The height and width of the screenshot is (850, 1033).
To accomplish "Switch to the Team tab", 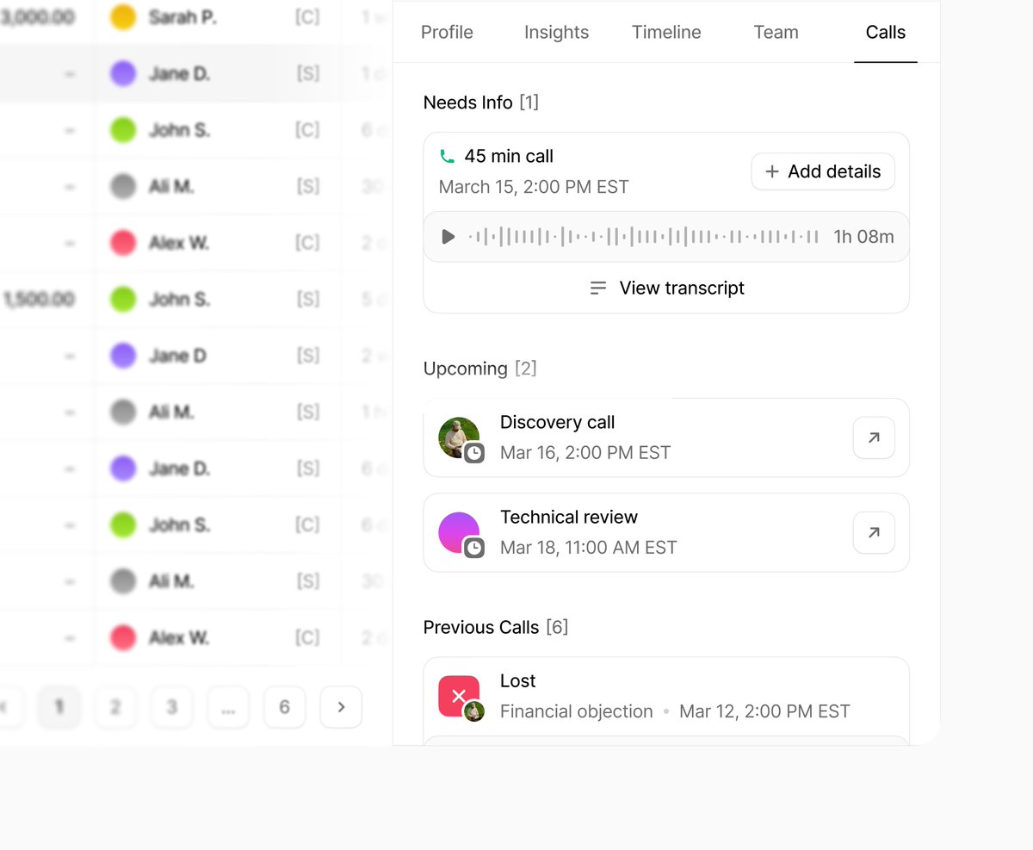I will pos(776,33).
